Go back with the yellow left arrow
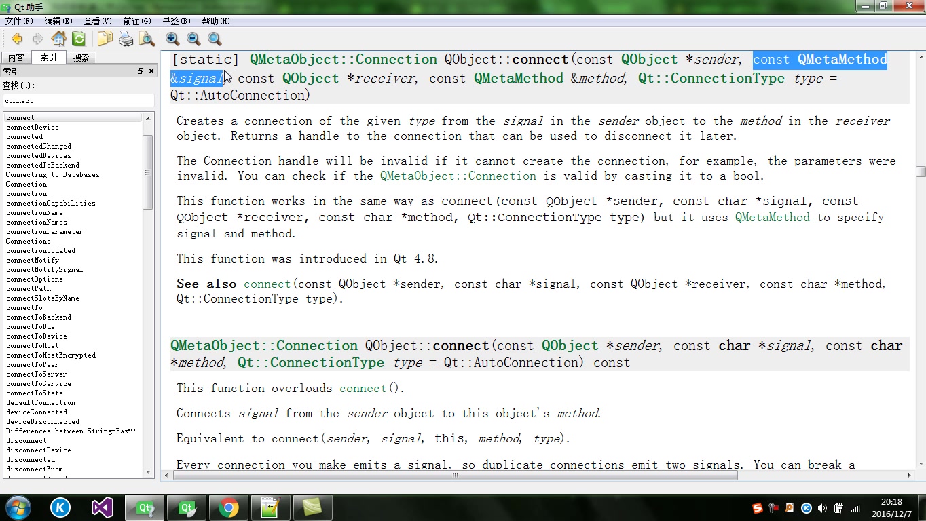Screen dimensions: 926x521 pyautogui.click(x=17, y=39)
